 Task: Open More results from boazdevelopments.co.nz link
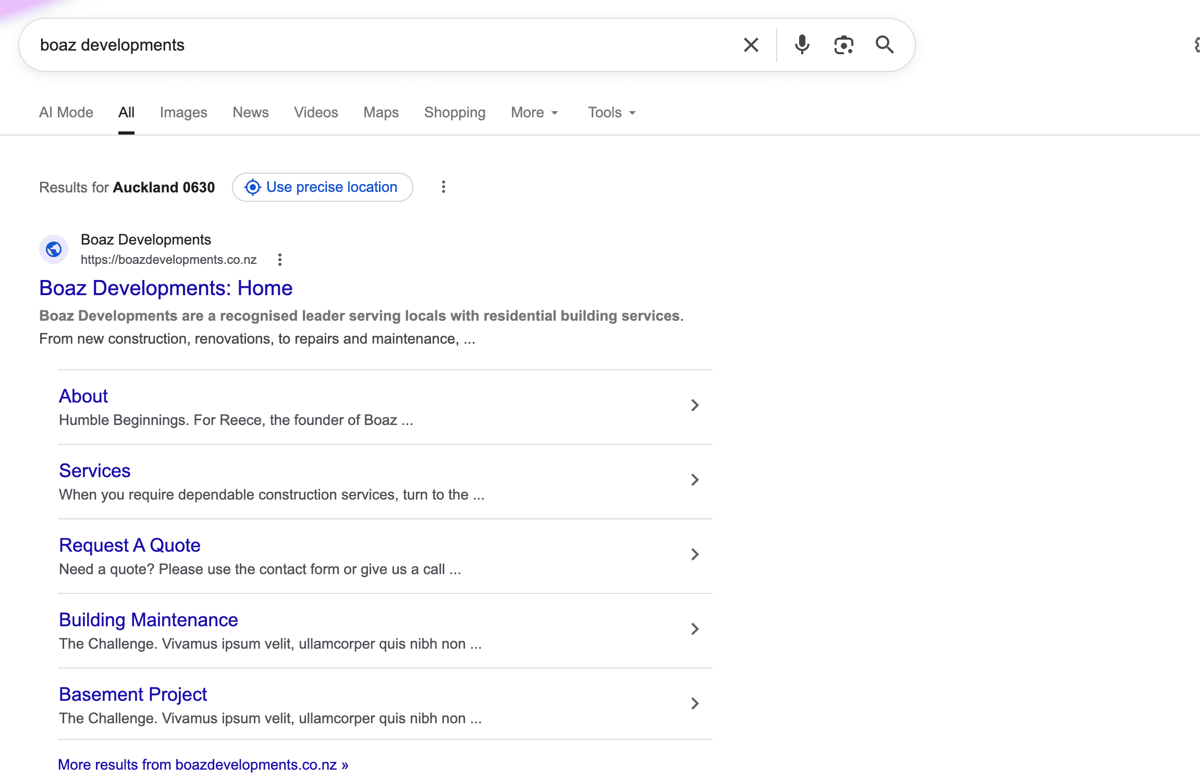203,764
